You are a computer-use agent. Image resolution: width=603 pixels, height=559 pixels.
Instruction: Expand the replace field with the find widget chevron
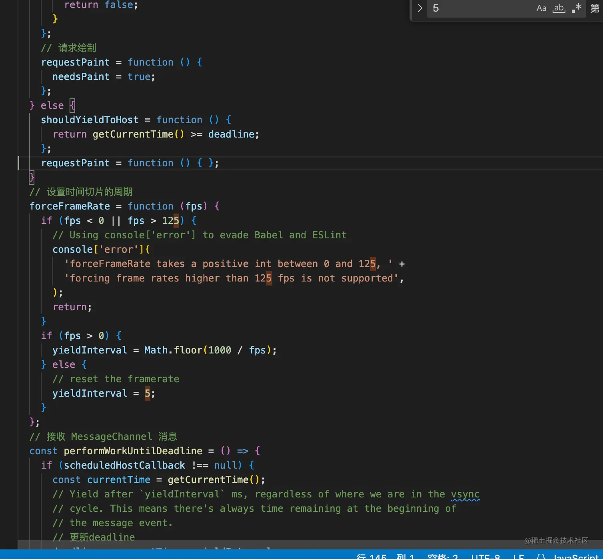[x=420, y=8]
